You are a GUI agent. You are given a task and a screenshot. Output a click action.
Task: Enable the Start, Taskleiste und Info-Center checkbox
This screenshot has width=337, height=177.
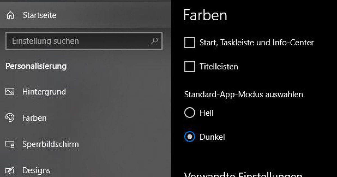coord(190,43)
